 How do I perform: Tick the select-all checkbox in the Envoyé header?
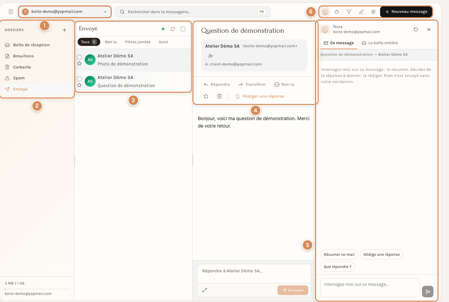tap(183, 29)
